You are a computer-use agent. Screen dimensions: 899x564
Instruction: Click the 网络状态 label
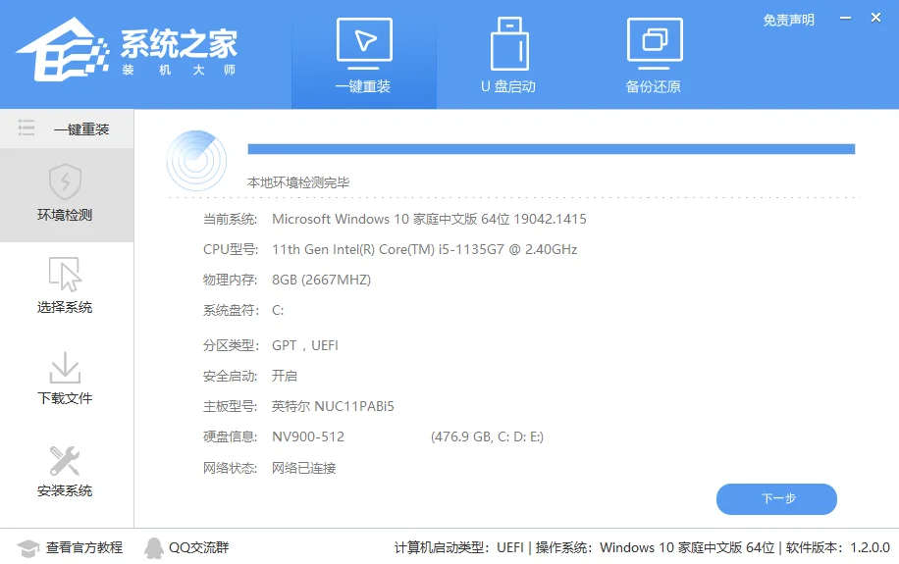[x=230, y=468]
